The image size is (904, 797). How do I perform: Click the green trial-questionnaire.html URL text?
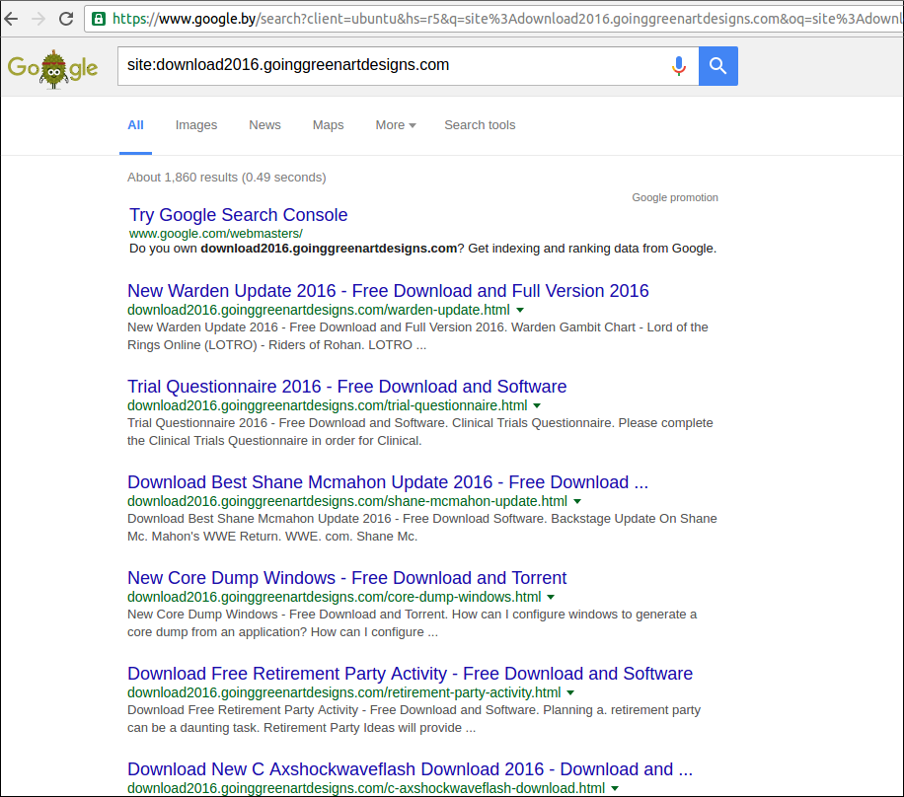click(x=327, y=405)
